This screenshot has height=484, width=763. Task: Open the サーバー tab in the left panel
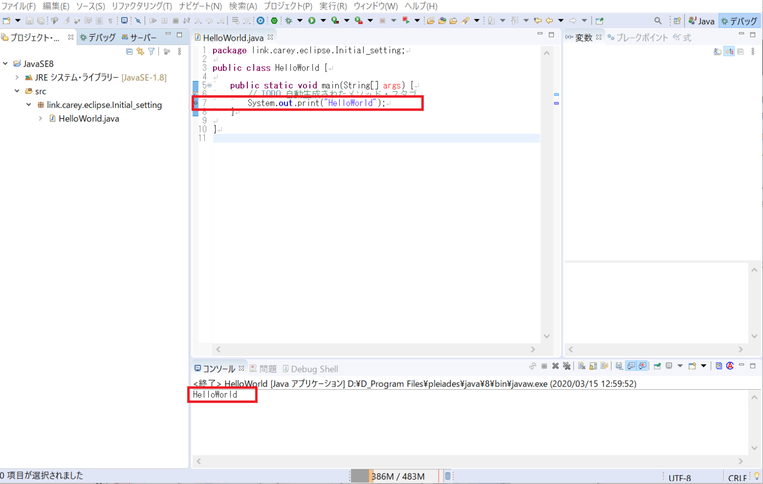click(x=139, y=37)
